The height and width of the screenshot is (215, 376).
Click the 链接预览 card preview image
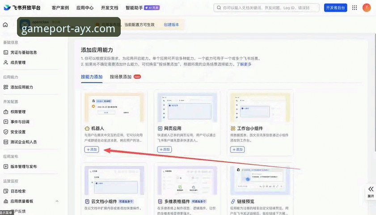260,181
